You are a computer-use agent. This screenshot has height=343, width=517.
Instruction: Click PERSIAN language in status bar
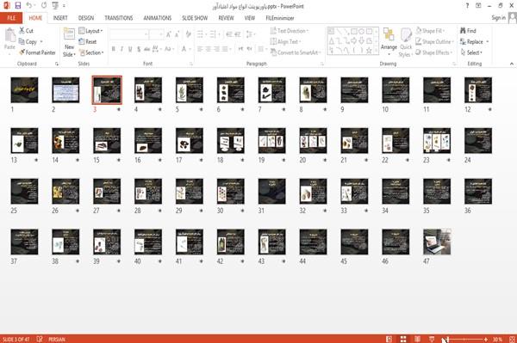tap(57, 339)
